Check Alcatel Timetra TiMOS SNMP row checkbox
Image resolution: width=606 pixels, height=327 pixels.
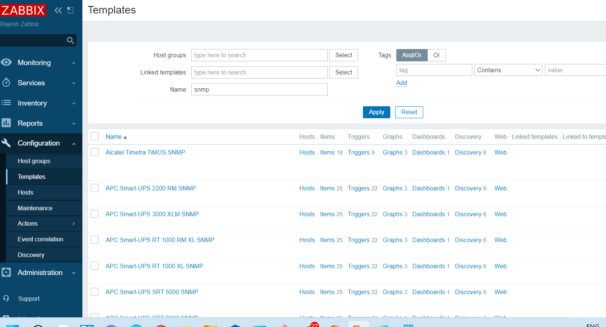[95, 152]
